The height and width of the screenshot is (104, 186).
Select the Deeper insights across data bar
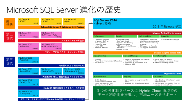[137, 53]
